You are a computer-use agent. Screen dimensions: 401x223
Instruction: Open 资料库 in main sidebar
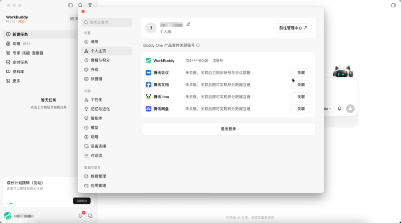40,71
